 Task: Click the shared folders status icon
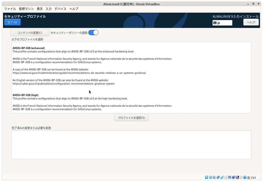[226, 177]
